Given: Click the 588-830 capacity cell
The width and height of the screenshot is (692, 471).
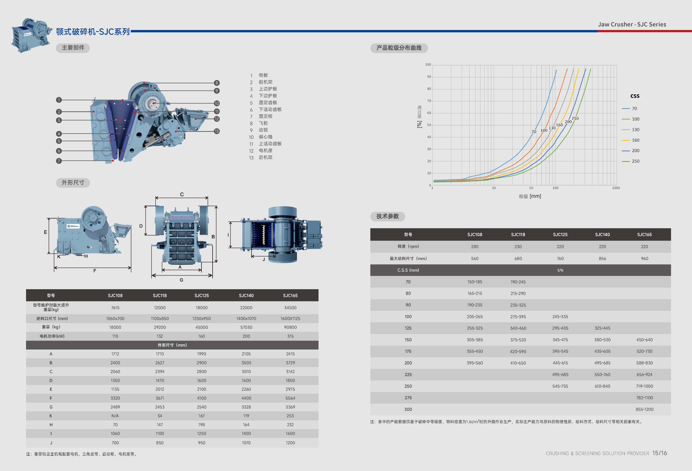Looking at the screenshot, I should [x=645, y=363].
